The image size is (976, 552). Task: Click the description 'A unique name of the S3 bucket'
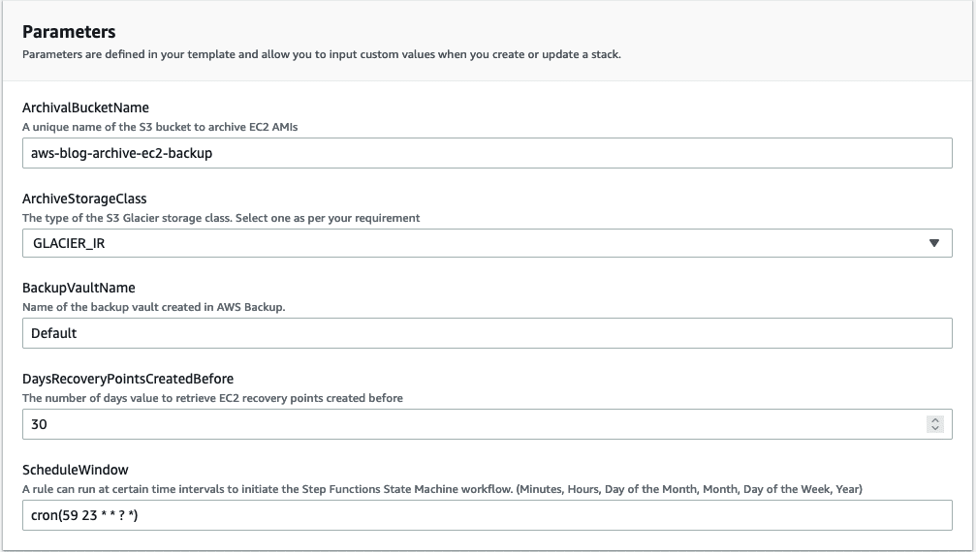tap(160, 127)
